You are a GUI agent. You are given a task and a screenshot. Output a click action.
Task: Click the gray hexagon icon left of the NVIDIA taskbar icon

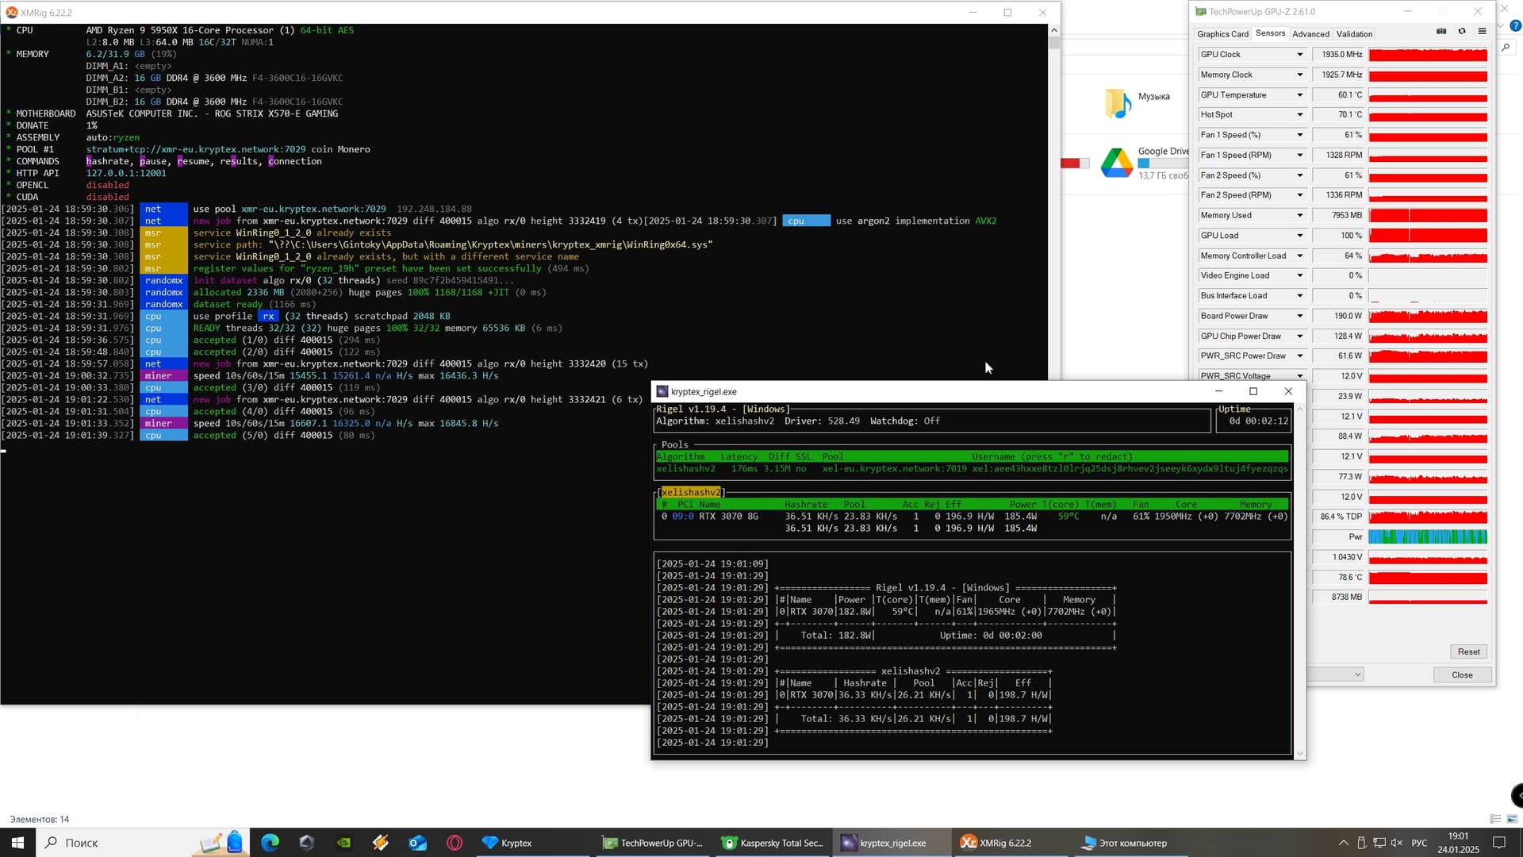tap(307, 843)
